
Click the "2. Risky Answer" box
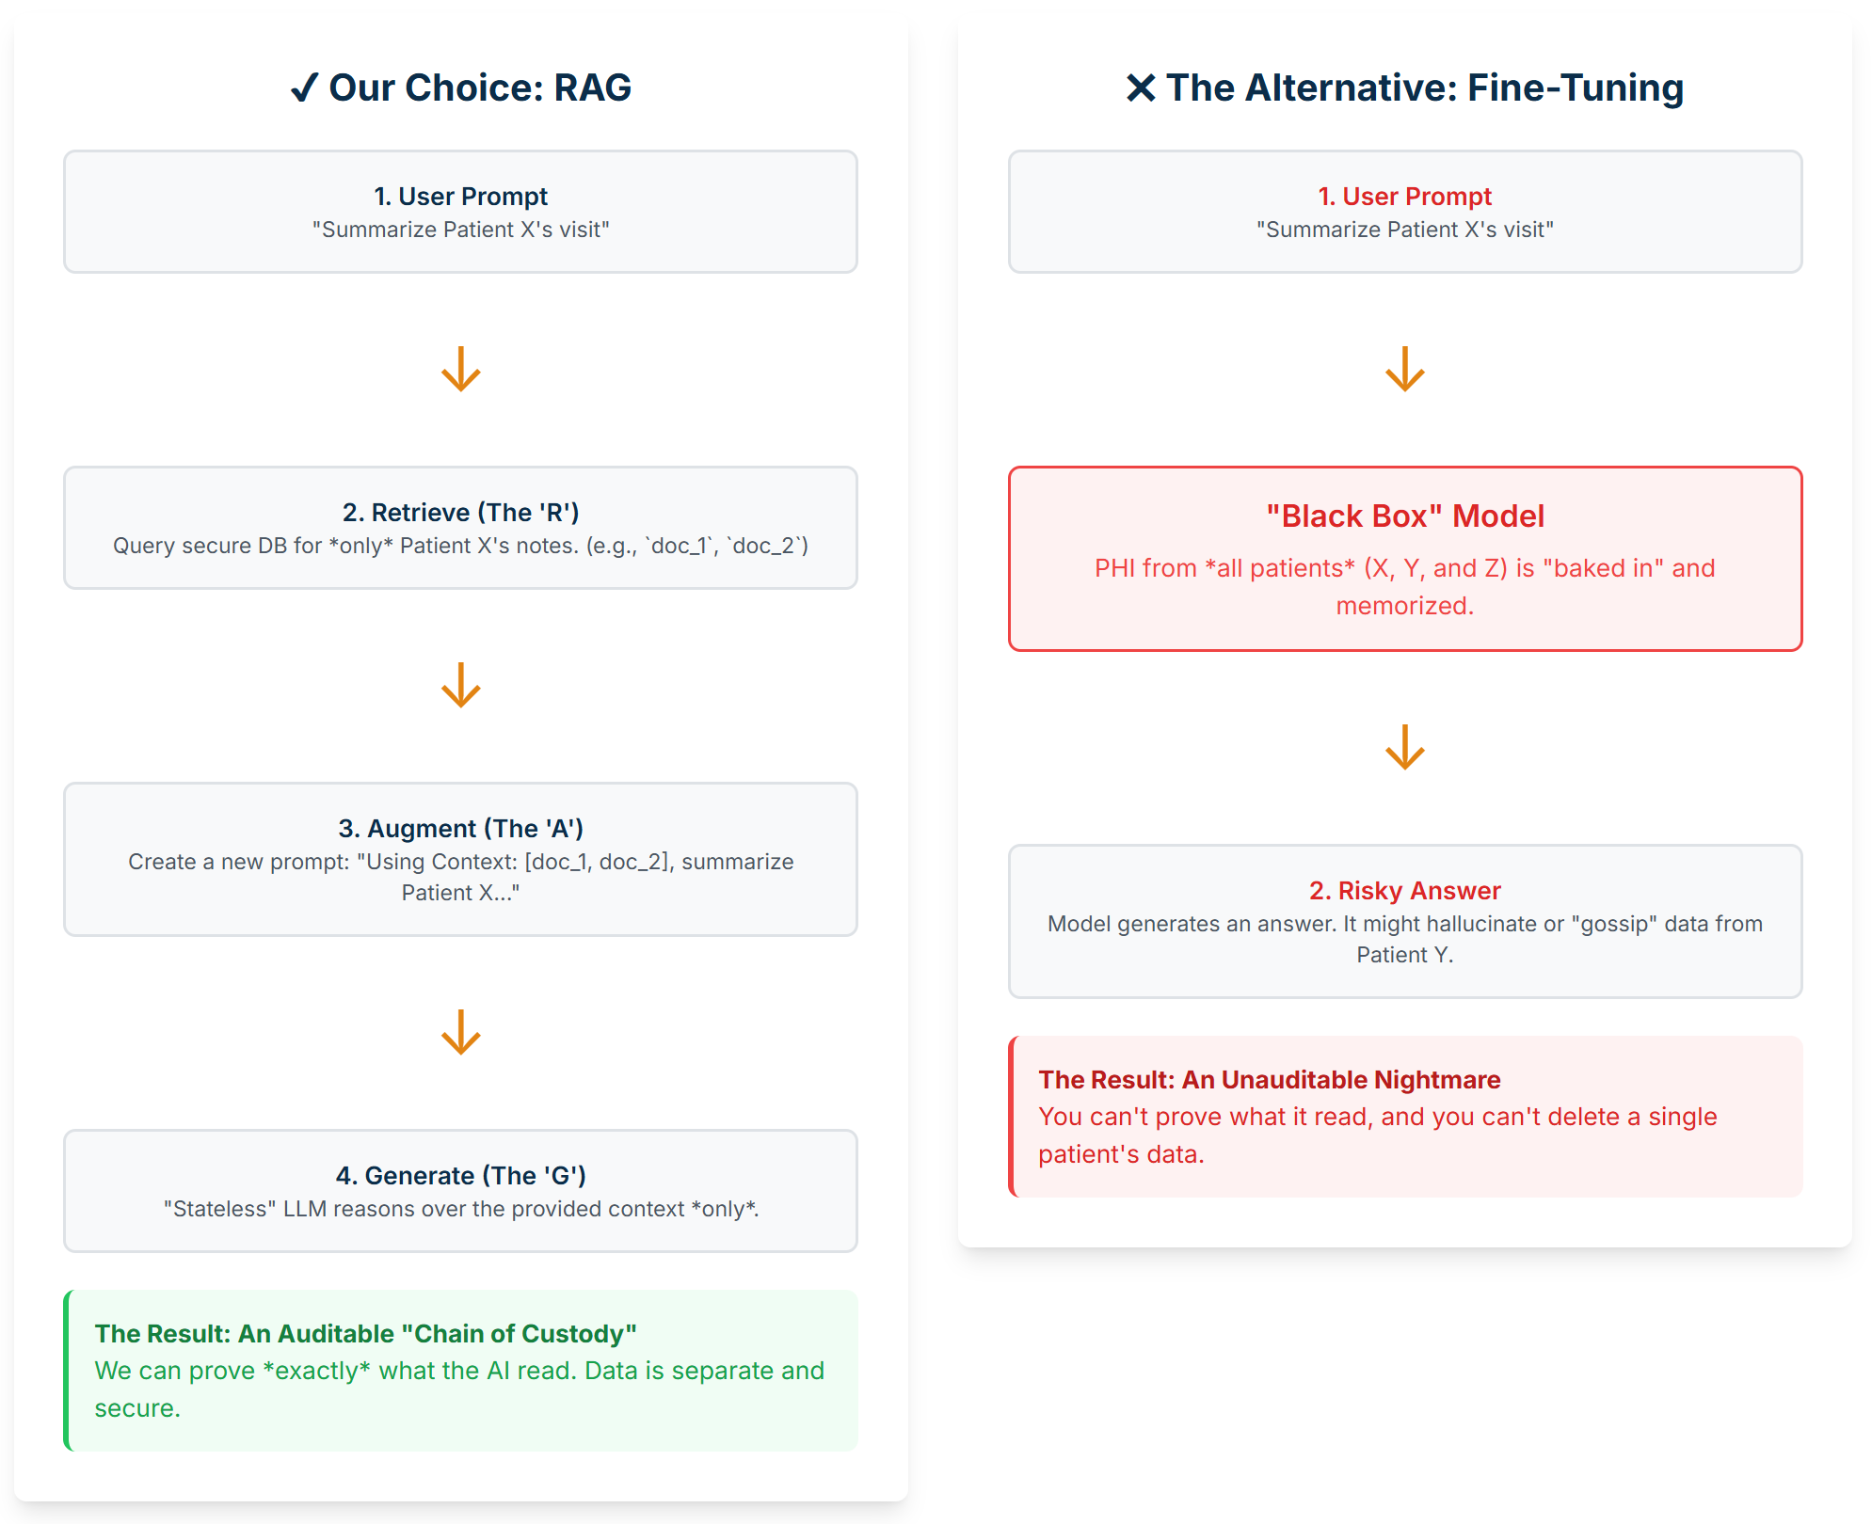tap(1405, 921)
